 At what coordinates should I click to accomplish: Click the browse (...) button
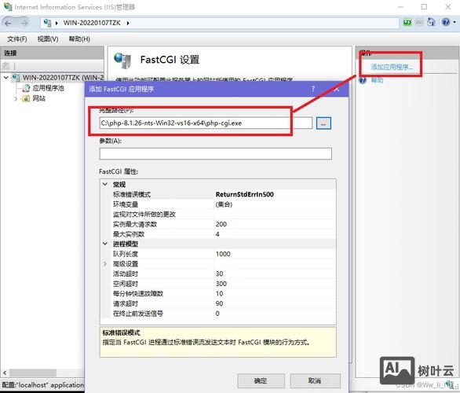(323, 123)
